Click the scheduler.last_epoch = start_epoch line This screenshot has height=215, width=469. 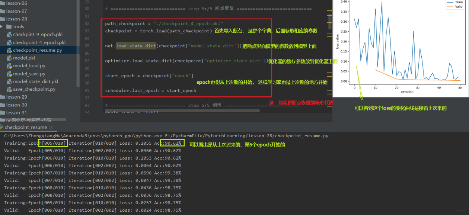click(150, 90)
